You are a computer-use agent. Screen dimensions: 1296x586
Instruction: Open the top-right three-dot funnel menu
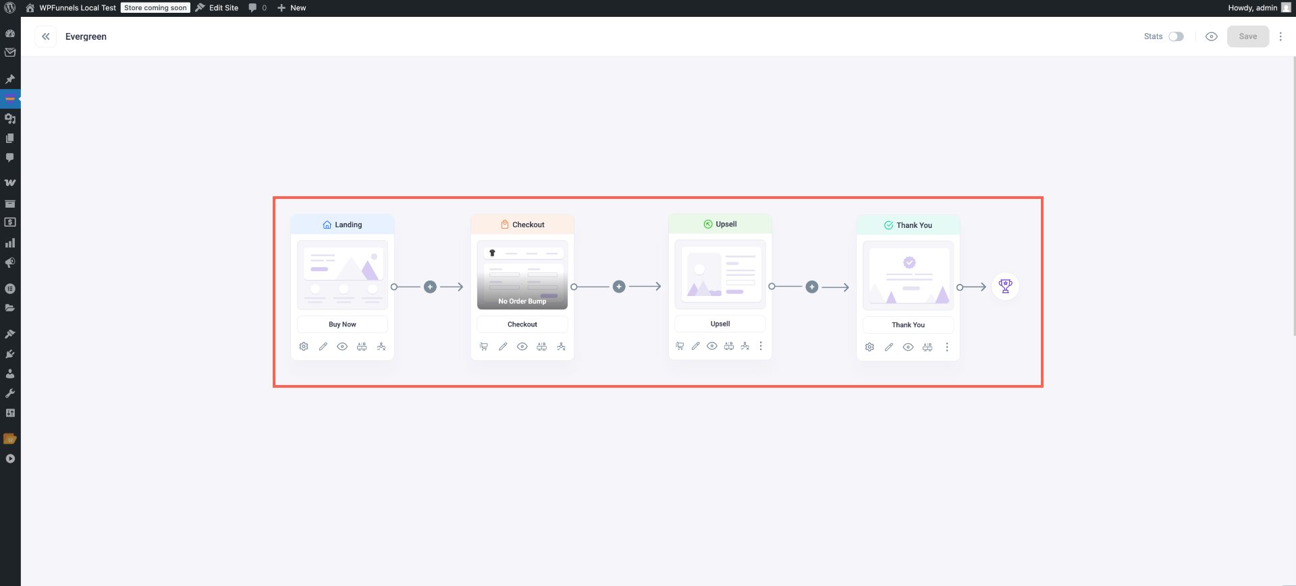click(1280, 36)
